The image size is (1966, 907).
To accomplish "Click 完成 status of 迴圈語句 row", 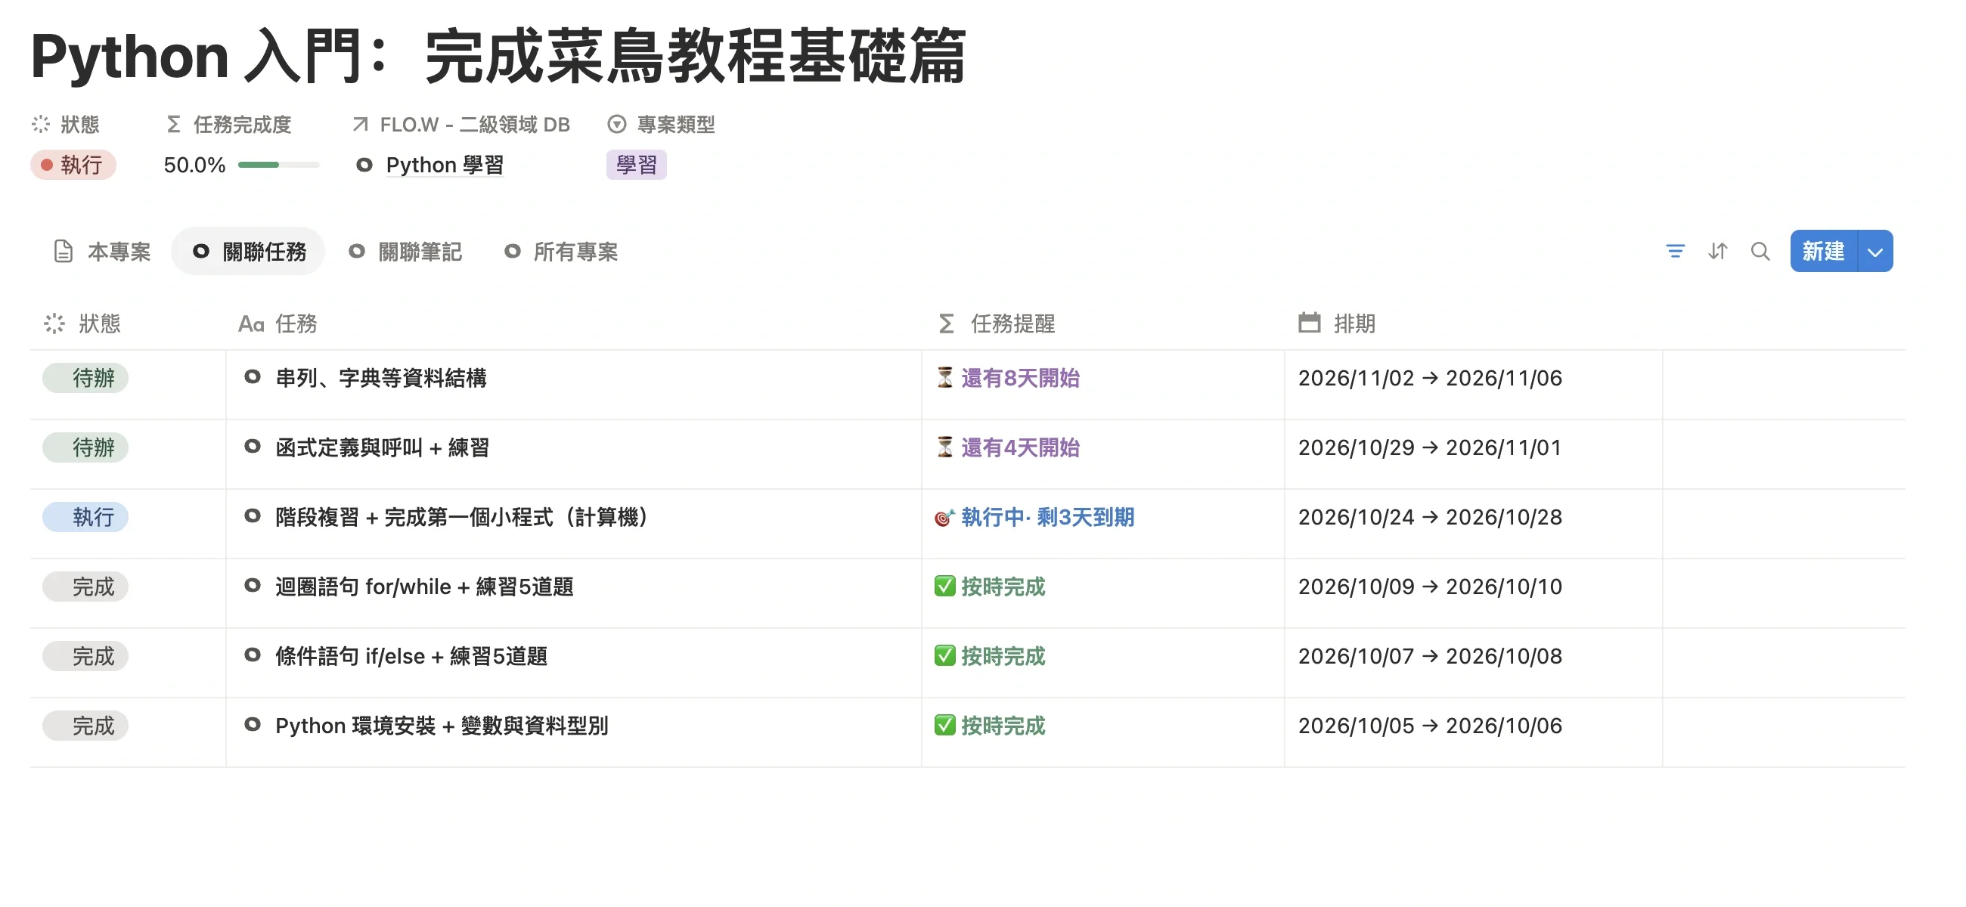I will 85,586.
